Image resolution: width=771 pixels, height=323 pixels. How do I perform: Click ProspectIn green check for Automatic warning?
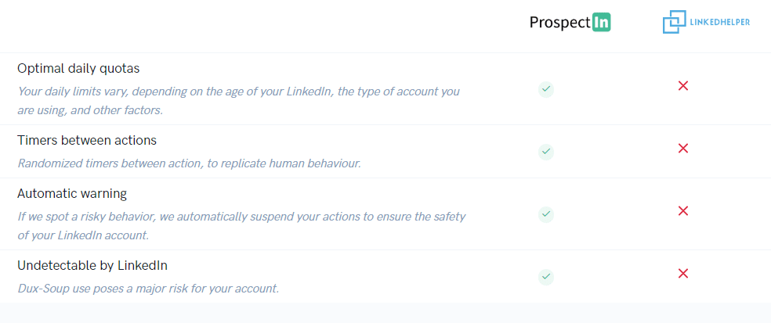pos(546,214)
